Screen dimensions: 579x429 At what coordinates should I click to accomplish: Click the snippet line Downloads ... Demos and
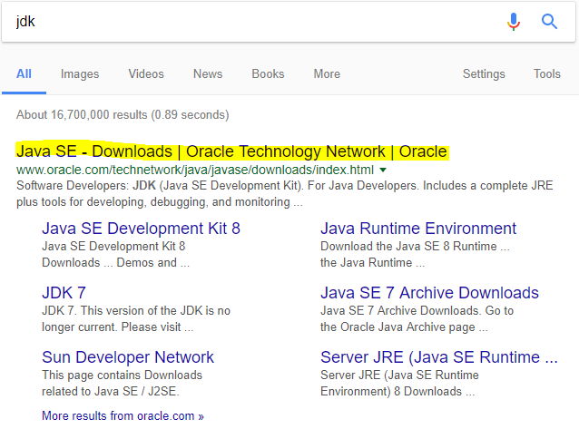115,262
